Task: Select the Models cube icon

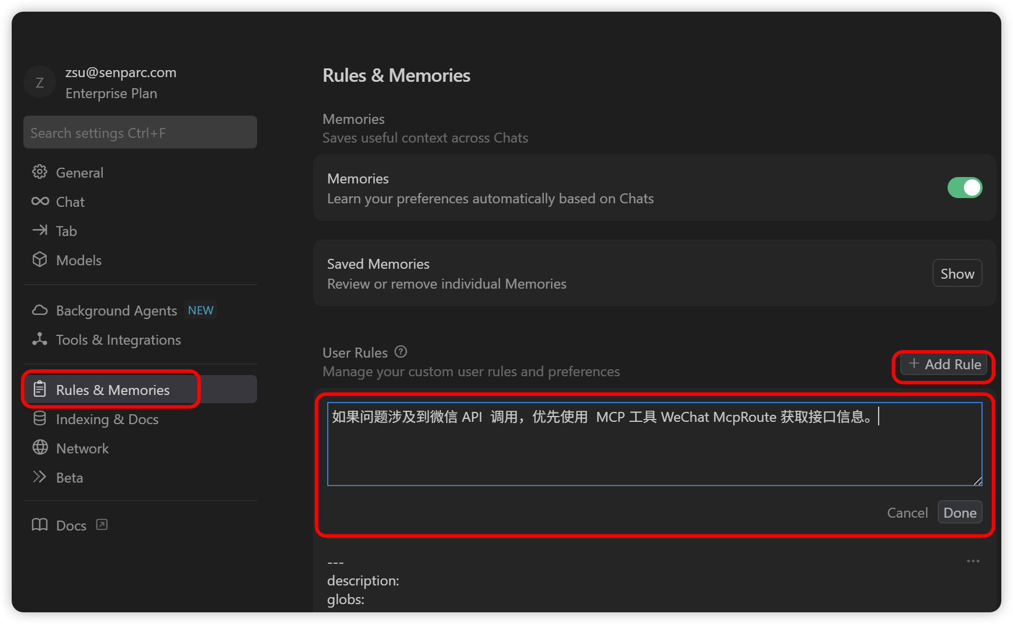Action: (40, 260)
